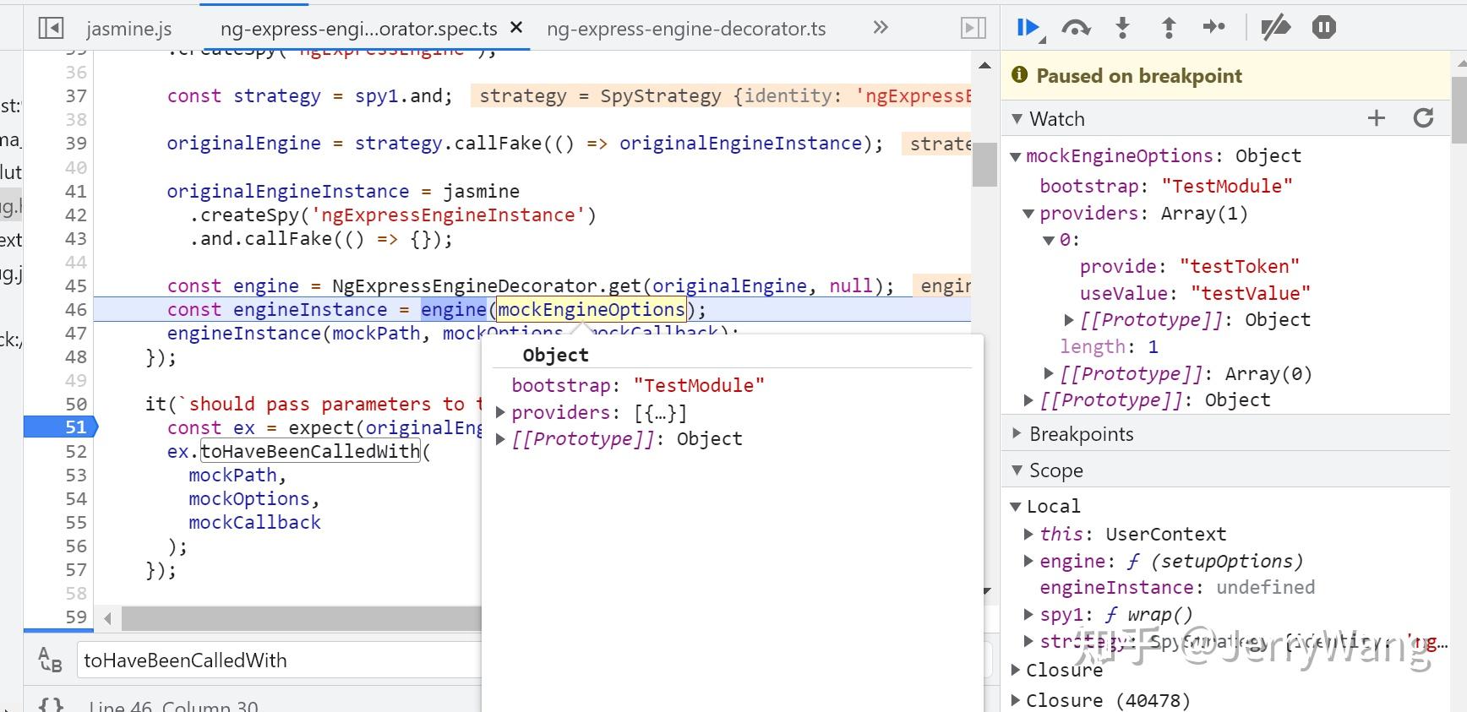Toggle pause on exceptions
1467x712 pixels.
pos(1323,28)
